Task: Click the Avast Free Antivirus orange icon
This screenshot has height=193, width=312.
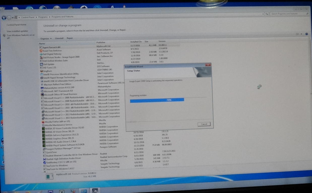Action: point(41,51)
